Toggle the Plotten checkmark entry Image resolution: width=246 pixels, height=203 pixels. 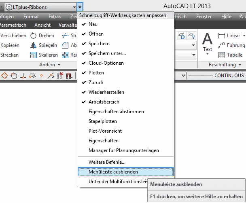coord(96,73)
